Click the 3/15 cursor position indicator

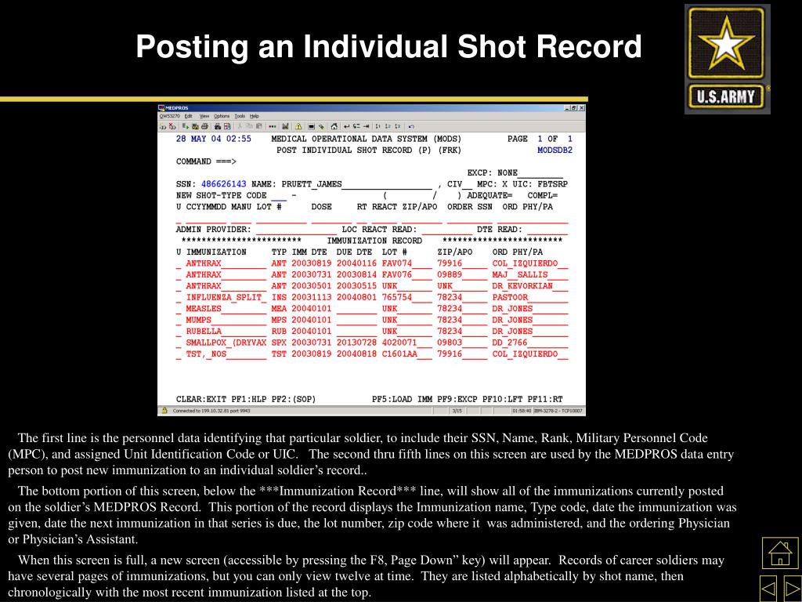(457, 411)
